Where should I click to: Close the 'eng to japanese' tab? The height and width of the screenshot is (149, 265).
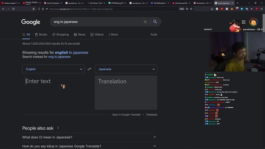[x=232, y=3]
